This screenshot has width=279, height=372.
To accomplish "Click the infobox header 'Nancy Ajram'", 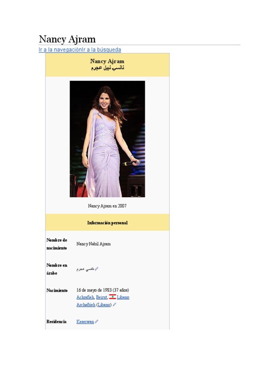I will [107, 61].
